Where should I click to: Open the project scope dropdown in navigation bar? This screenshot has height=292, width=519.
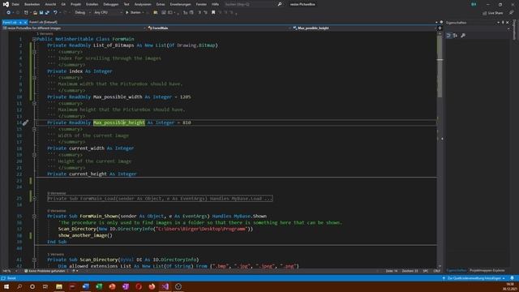74,28
